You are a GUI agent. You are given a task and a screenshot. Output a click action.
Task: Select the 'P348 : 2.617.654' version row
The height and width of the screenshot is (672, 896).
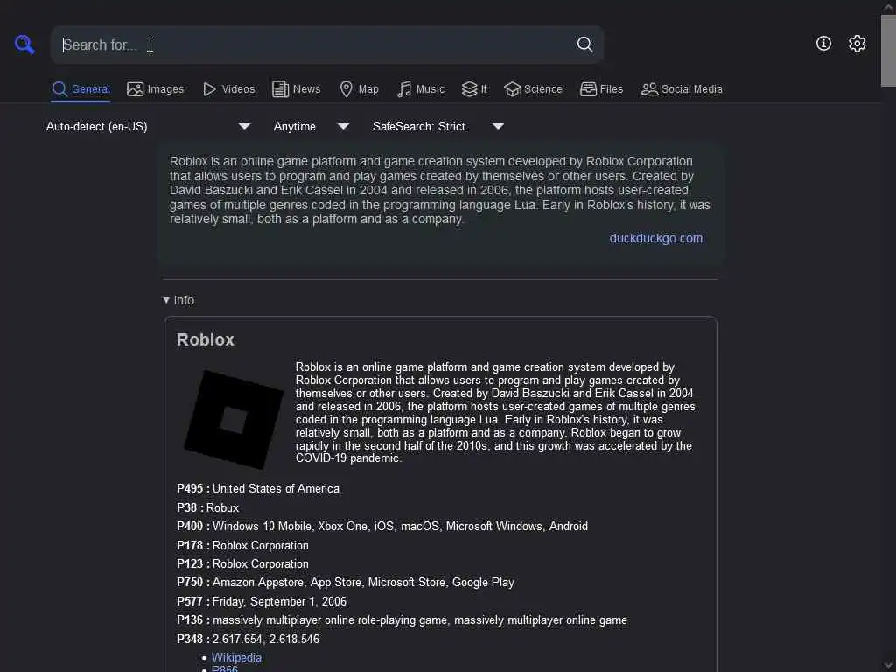[x=248, y=640]
